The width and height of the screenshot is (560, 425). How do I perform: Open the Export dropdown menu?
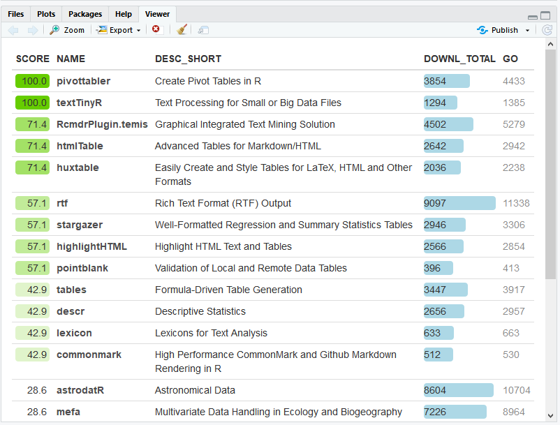119,30
